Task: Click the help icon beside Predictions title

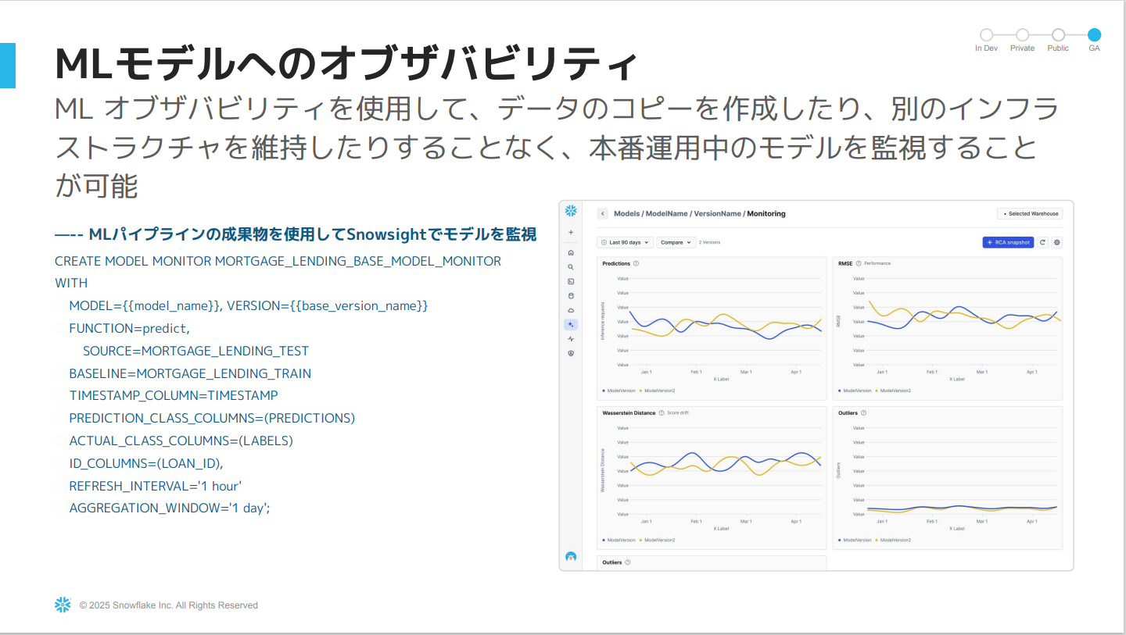Action: pos(637,264)
